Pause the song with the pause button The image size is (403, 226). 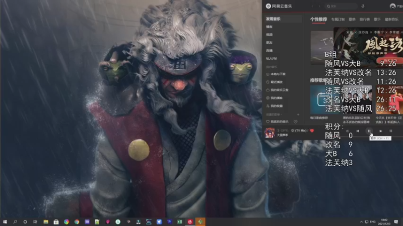(369, 131)
